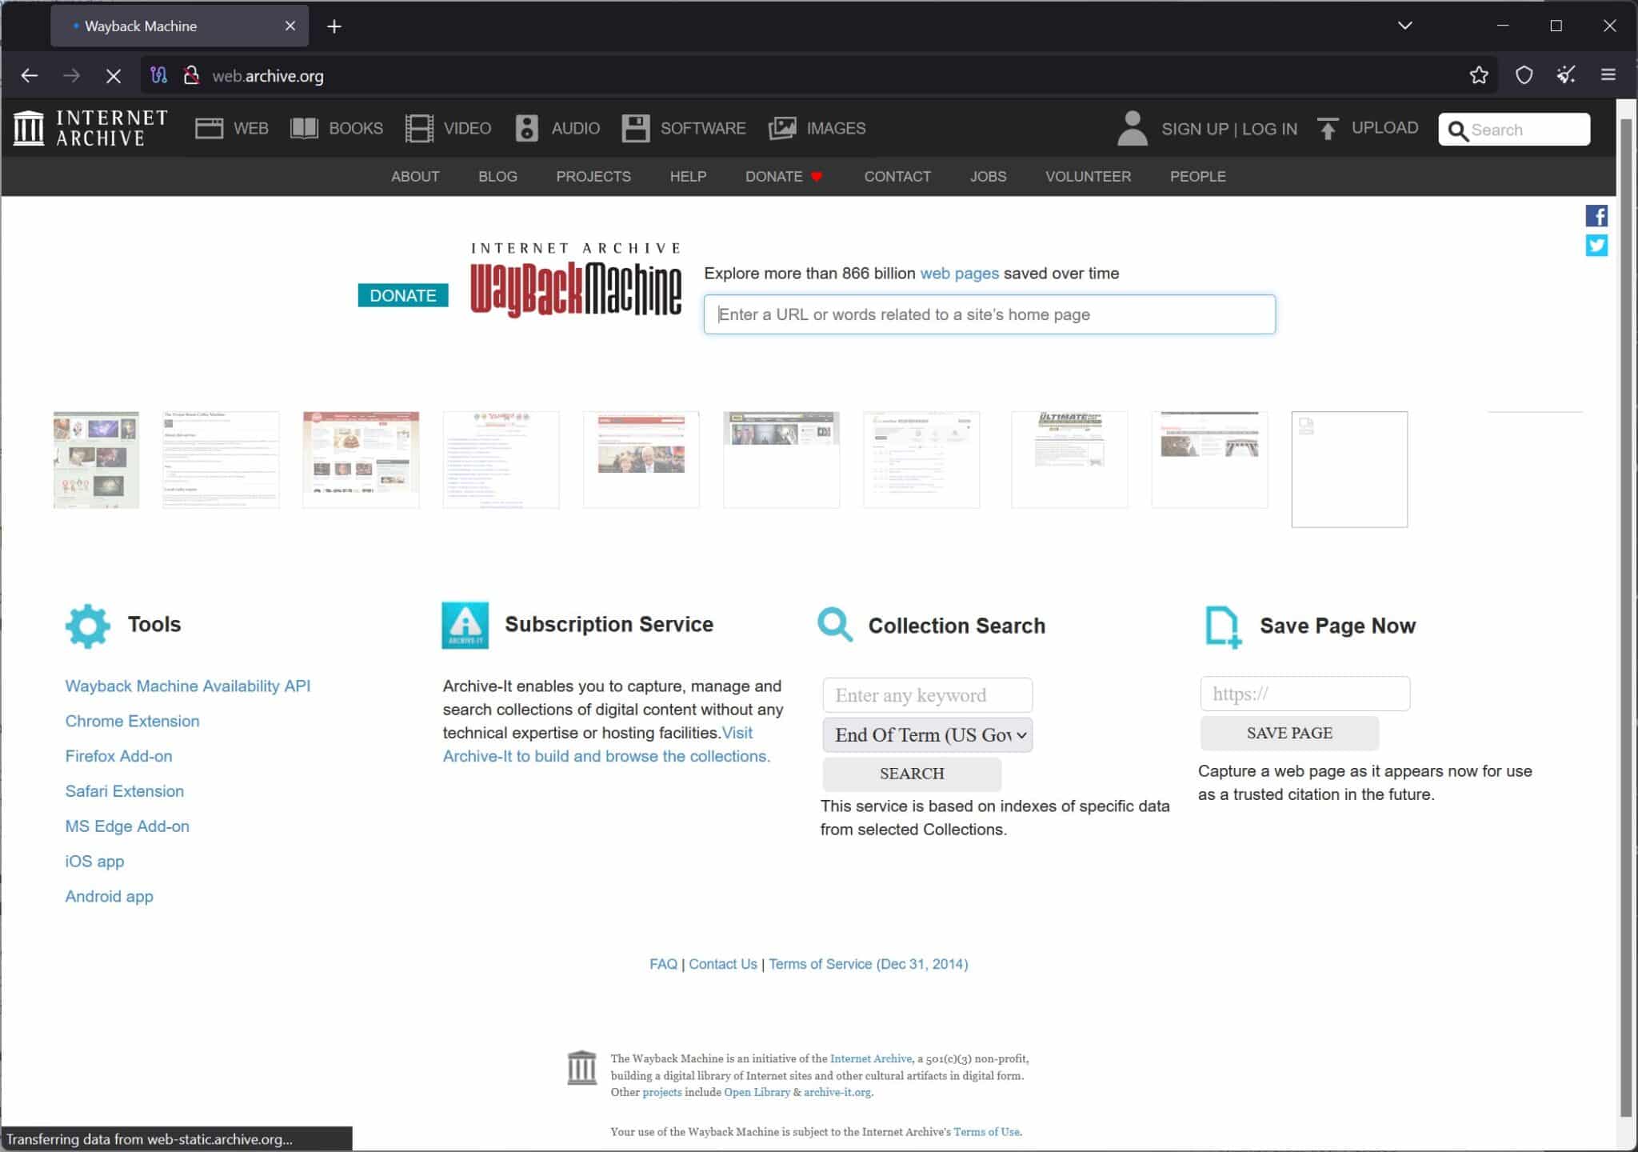The image size is (1638, 1152).
Task: Share page via Twitter icon
Action: 1596,246
